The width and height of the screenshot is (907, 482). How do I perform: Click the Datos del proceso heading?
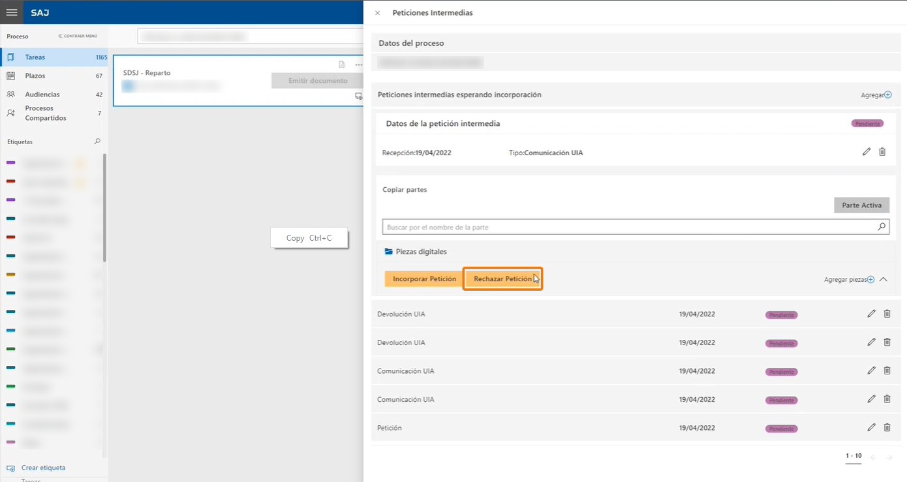(x=411, y=43)
